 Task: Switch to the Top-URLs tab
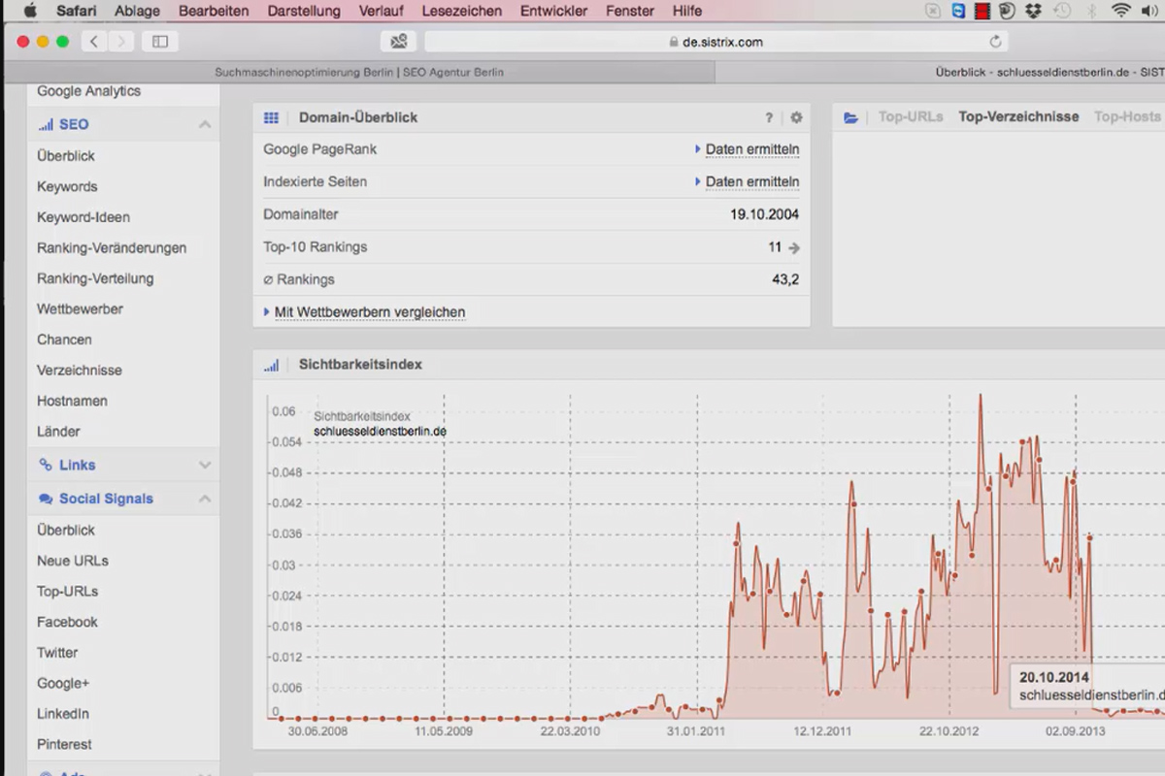point(911,116)
